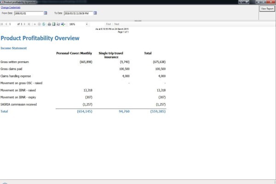Click Product Profitability Overview heading
276x184 pixels.
point(40,38)
